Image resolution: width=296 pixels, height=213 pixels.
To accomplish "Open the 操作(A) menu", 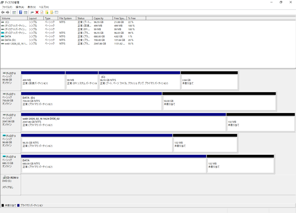I will point(20,7).
